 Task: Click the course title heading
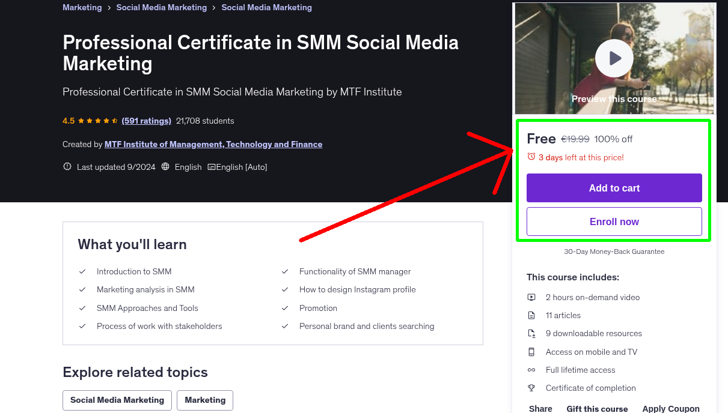pyautogui.click(x=261, y=53)
